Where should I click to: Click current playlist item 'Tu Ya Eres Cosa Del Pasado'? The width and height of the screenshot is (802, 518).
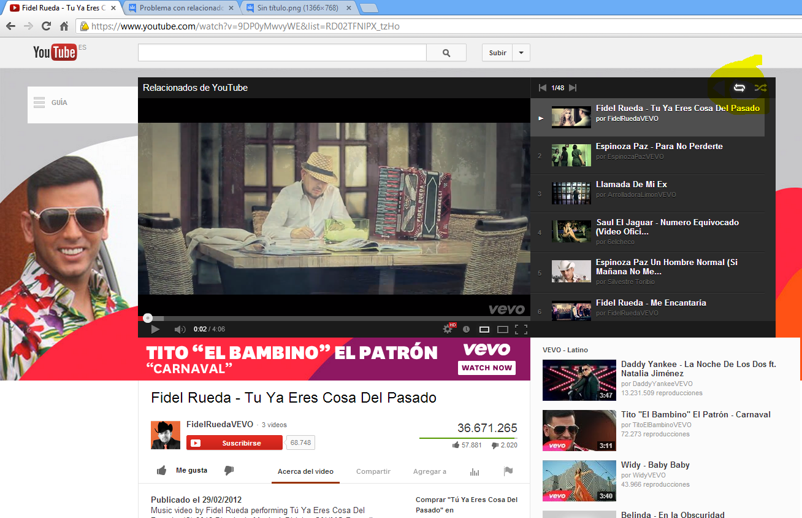tap(647, 117)
